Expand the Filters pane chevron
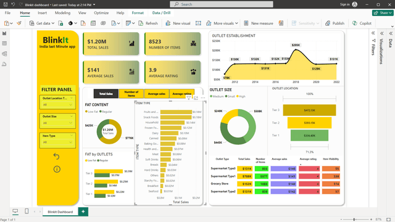395x222 pixels. click(373, 33)
